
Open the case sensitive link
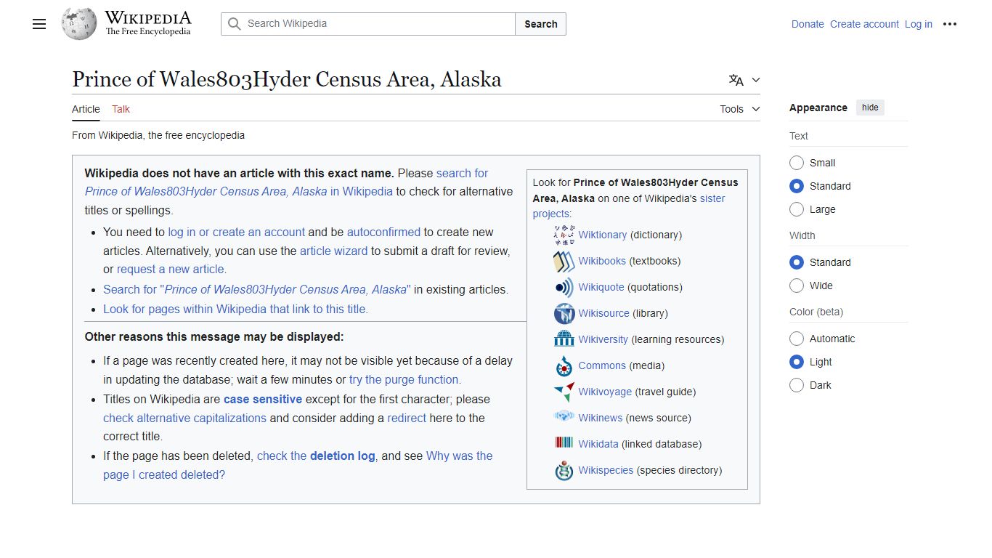(x=263, y=399)
